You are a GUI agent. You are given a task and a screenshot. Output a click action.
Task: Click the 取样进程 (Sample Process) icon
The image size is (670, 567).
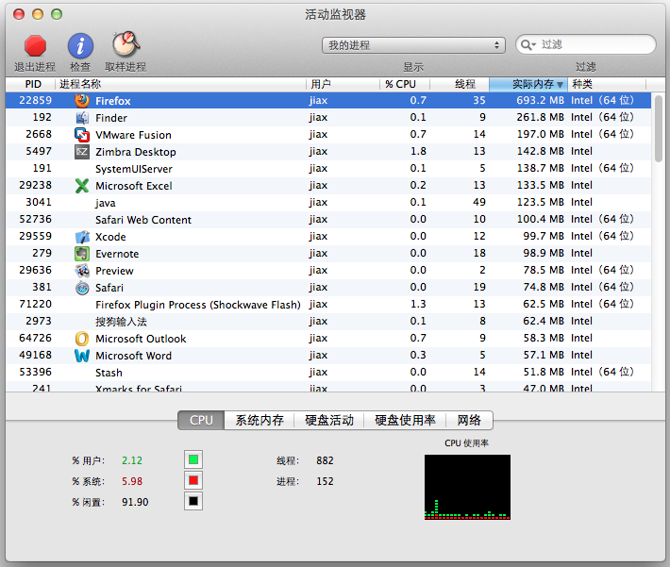tap(126, 45)
